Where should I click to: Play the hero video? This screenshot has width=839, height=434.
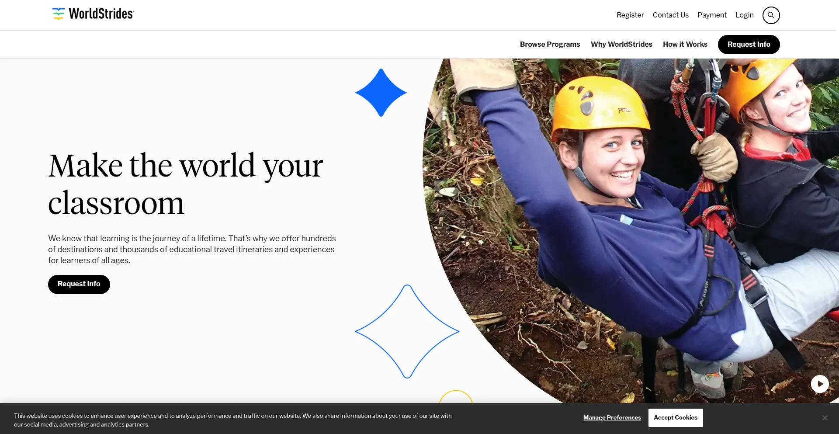coord(820,384)
